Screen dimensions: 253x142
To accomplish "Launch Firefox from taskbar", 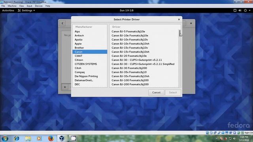I will 51,138.
